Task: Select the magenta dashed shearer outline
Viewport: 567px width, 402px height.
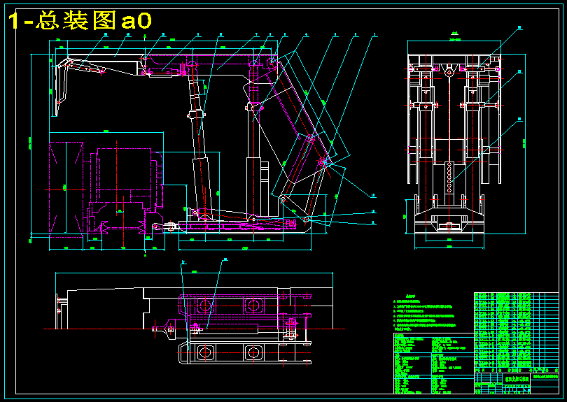Action: click(x=106, y=191)
